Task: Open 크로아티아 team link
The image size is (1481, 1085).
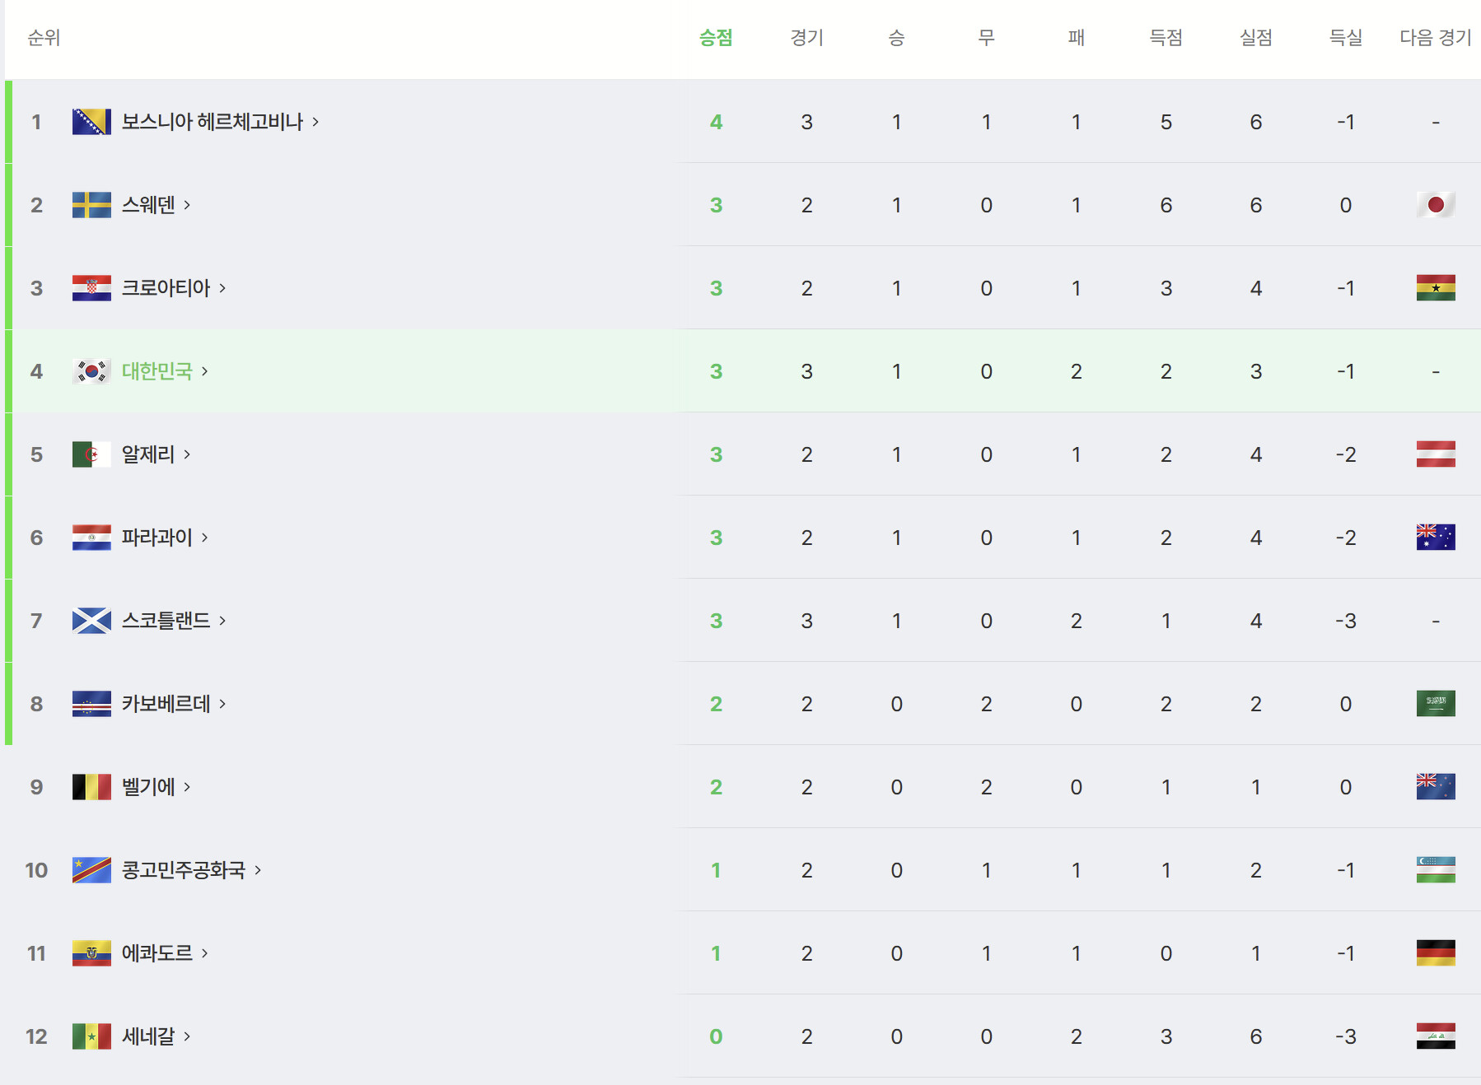Action: point(166,288)
